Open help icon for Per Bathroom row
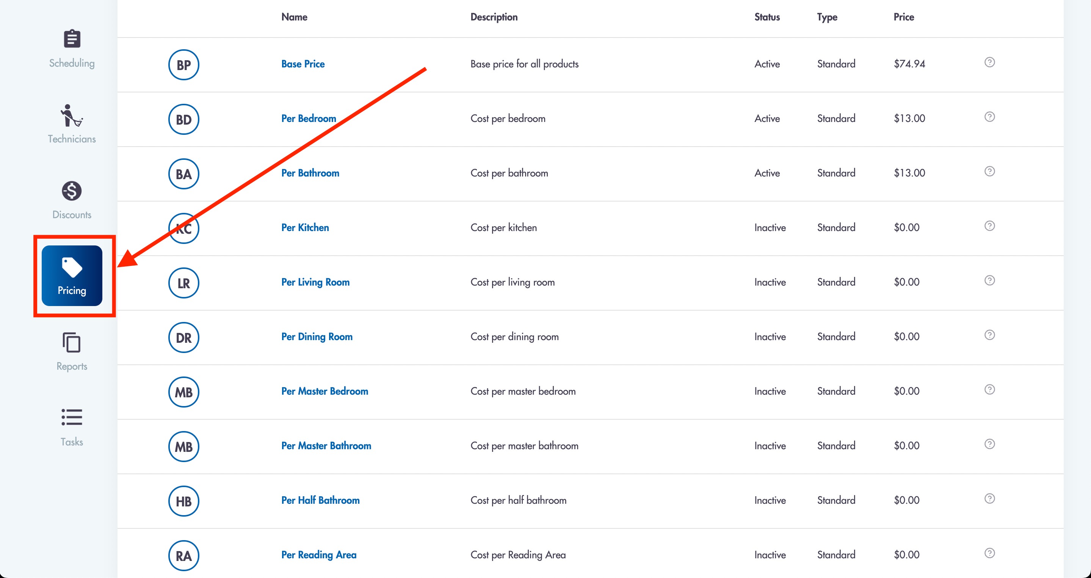Viewport: 1091px width, 578px height. pos(989,171)
